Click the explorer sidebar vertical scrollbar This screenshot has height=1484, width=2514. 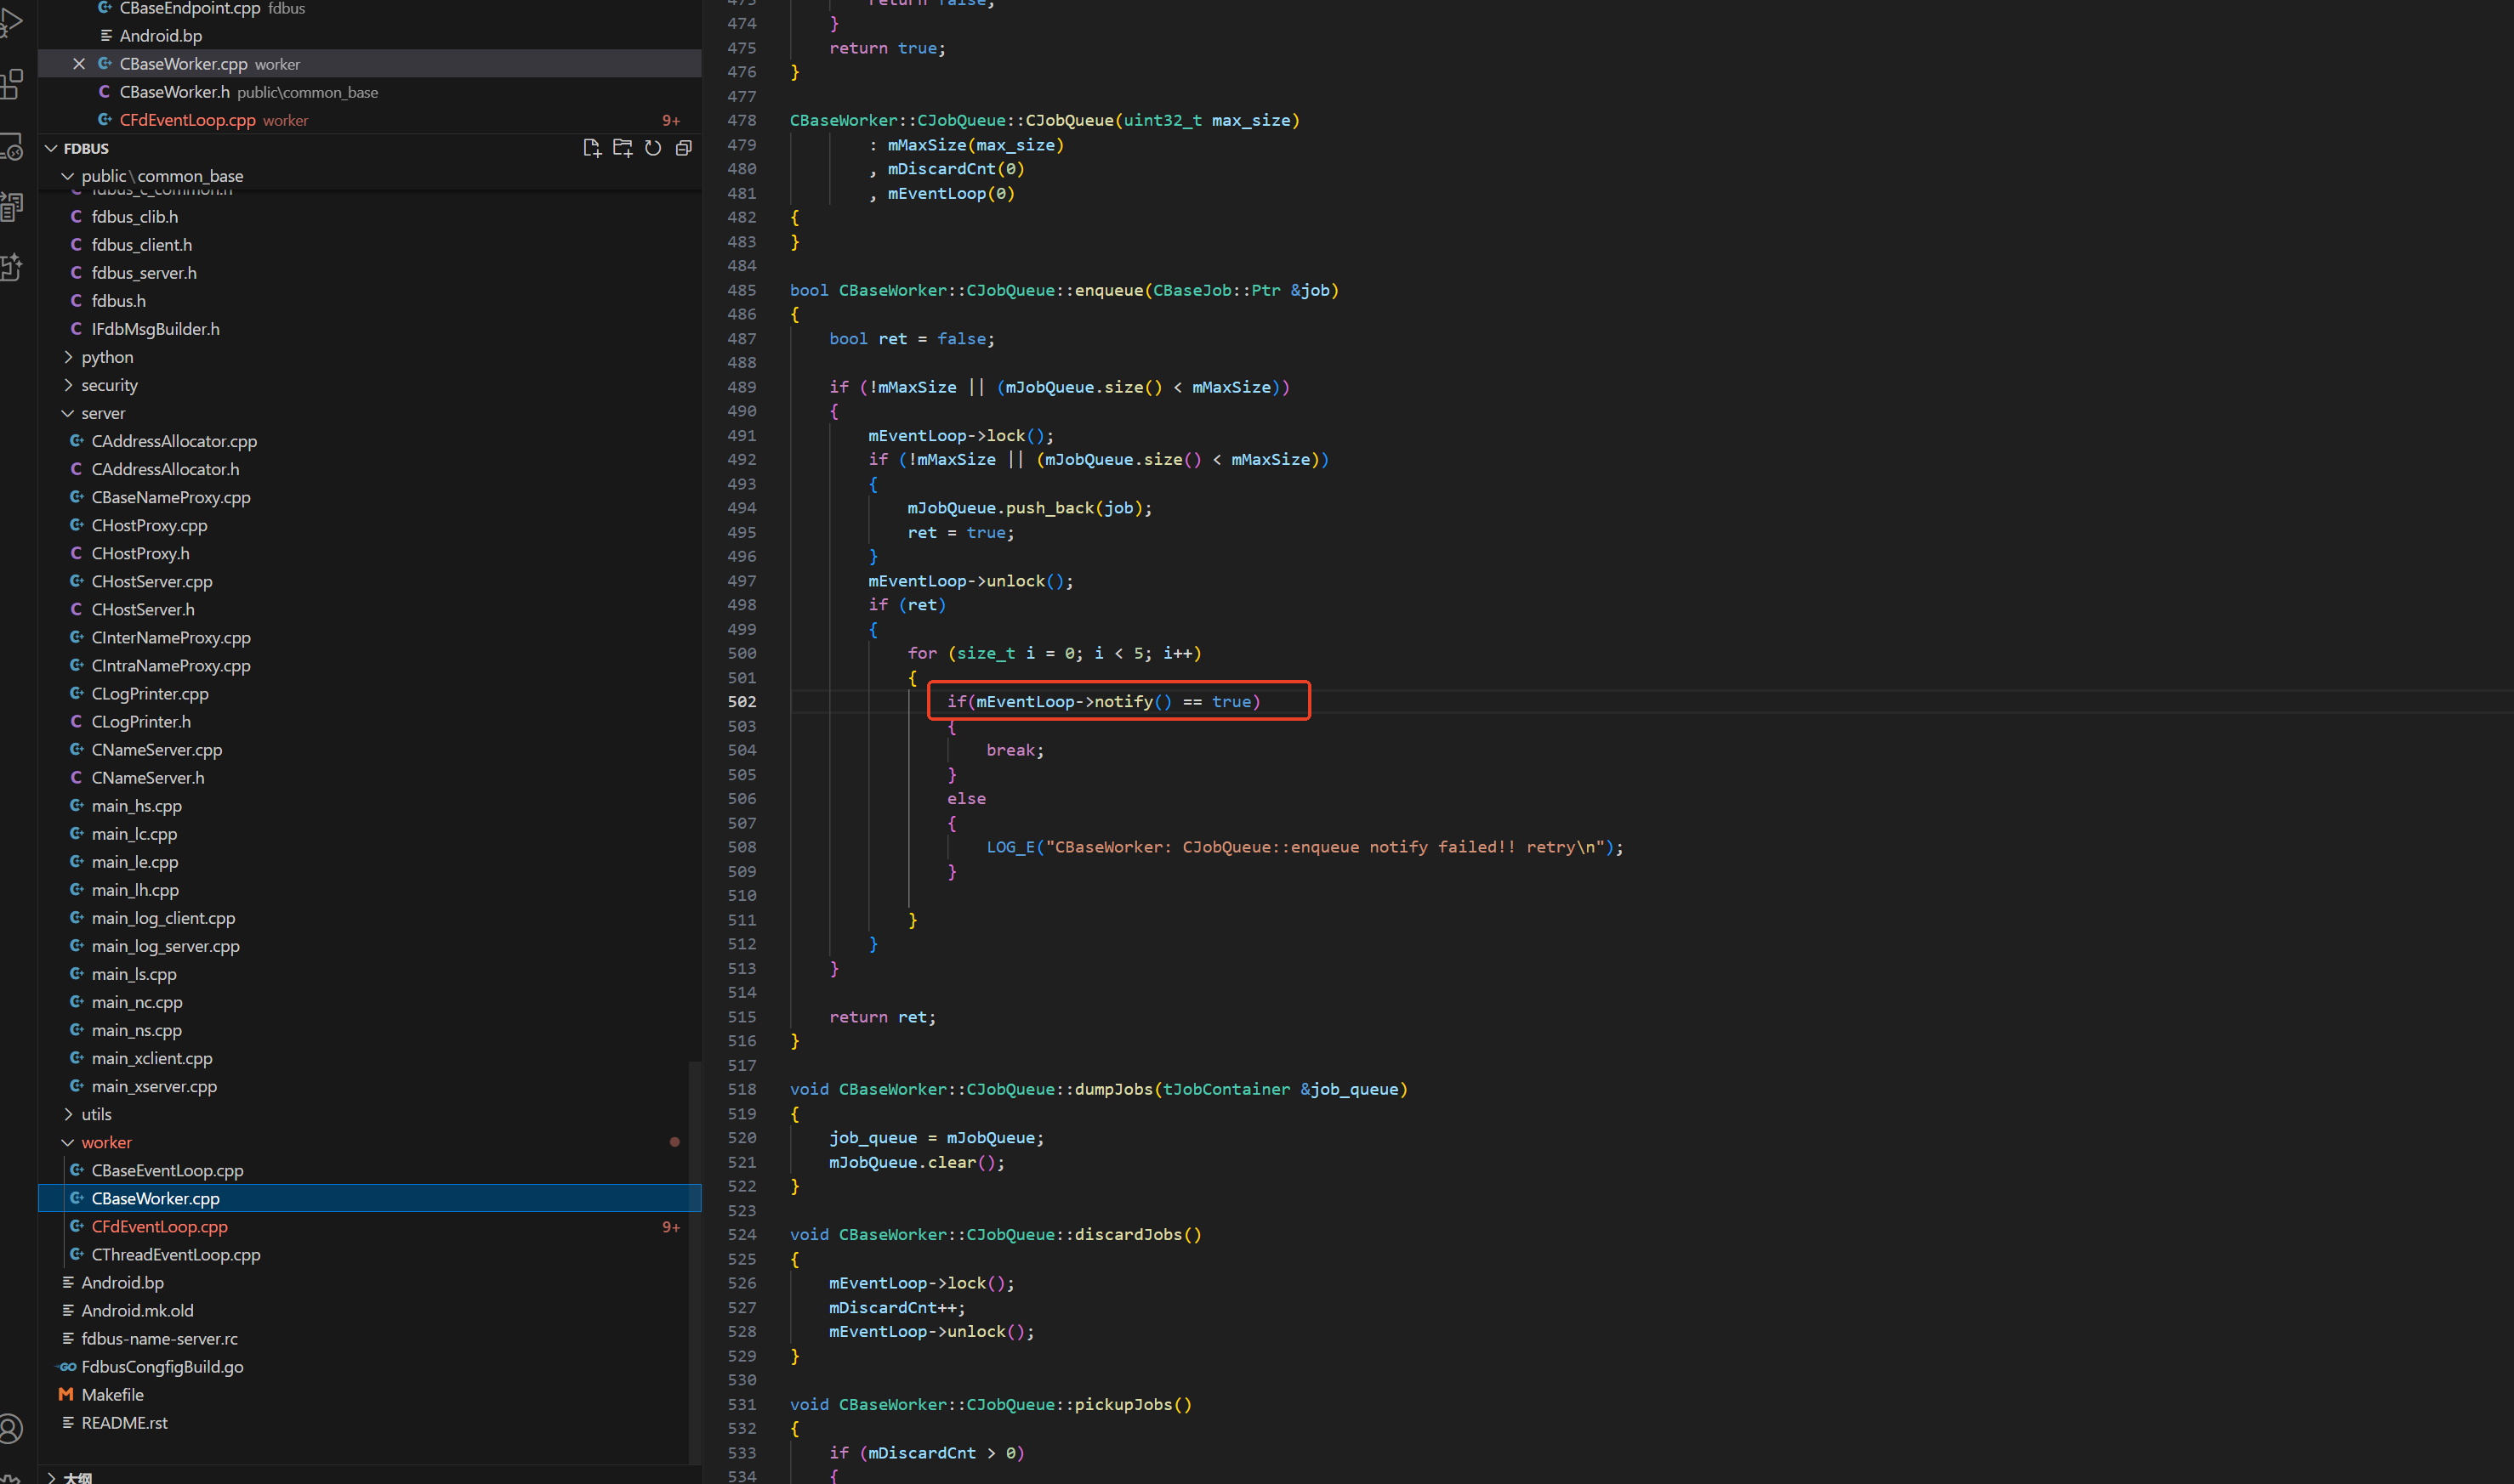[x=696, y=1262]
